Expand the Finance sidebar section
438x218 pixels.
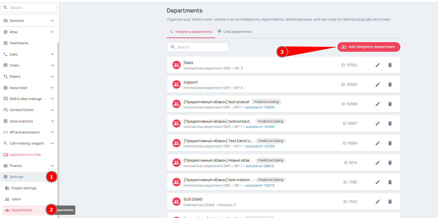pyautogui.click(x=53, y=166)
